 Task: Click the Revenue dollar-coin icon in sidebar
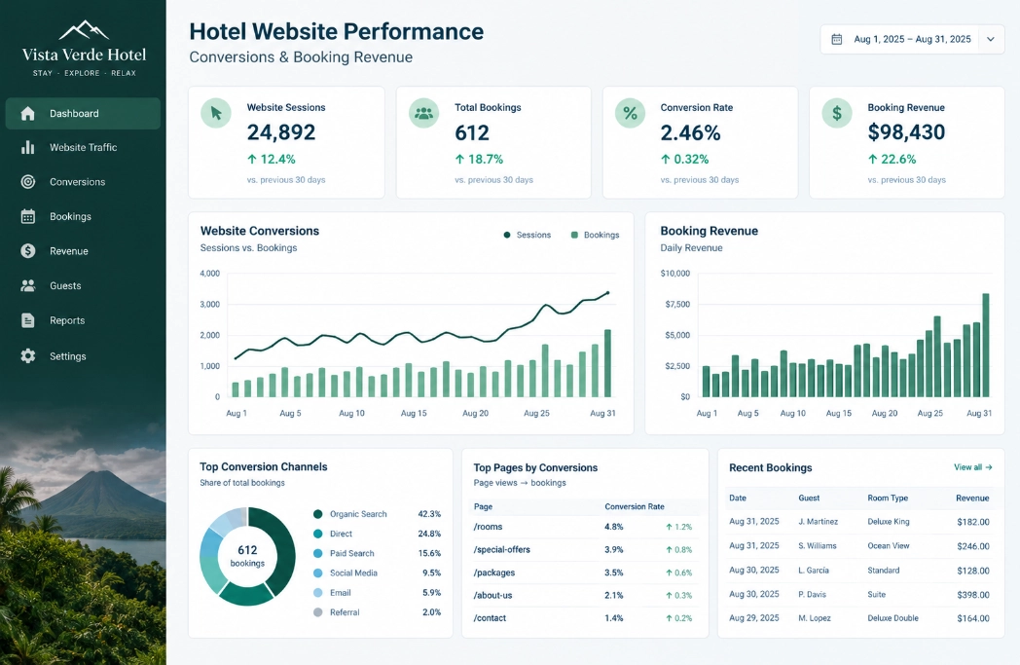coord(27,250)
